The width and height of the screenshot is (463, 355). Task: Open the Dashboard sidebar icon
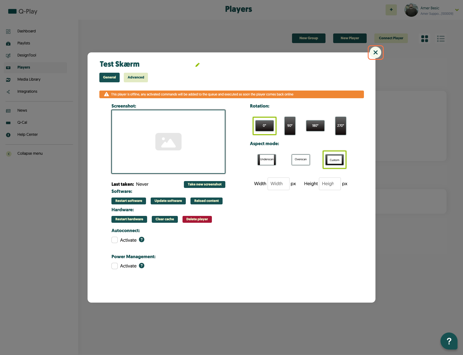point(8,31)
